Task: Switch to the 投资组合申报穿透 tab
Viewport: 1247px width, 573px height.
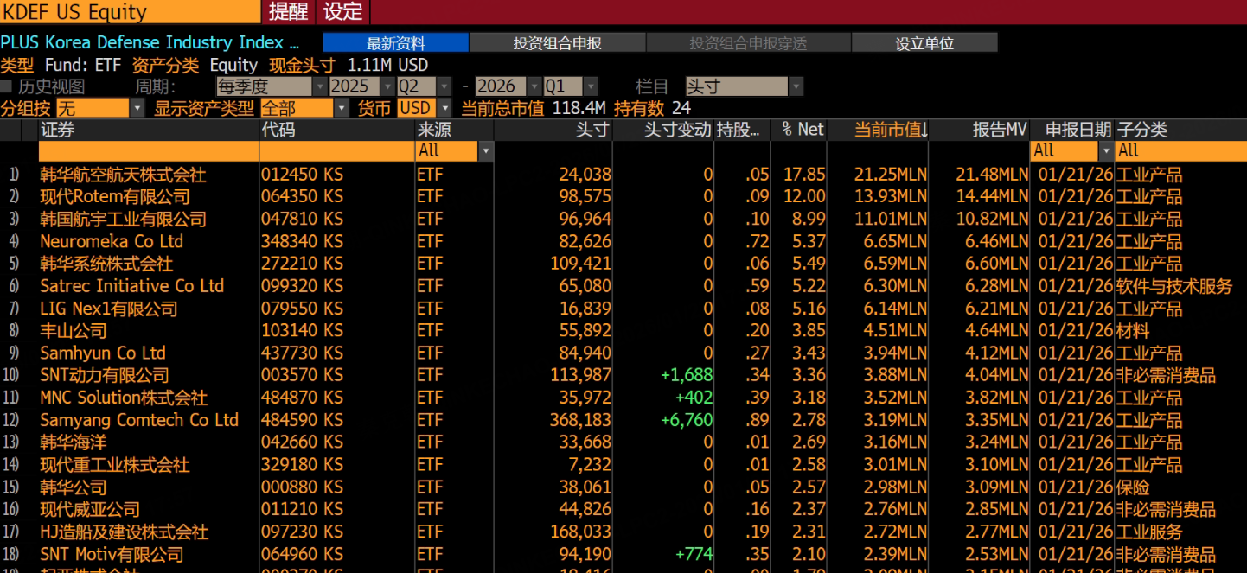Action: coord(748,43)
